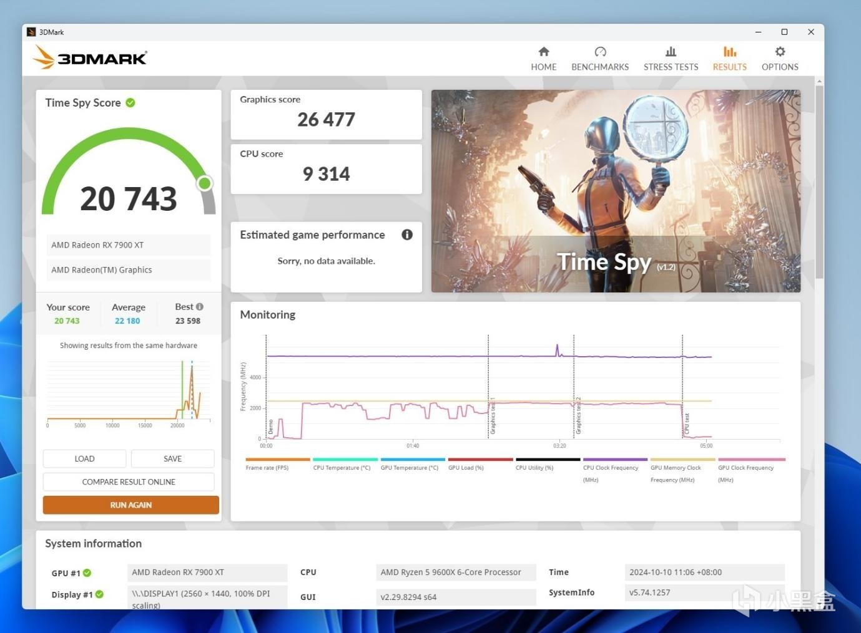The height and width of the screenshot is (633, 861).
Task: Click the 3DMark app icon in title bar
Action: pyautogui.click(x=31, y=32)
